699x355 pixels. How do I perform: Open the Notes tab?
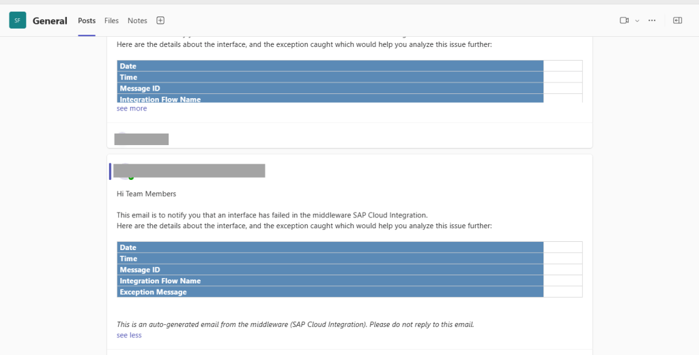pos(137,20)
